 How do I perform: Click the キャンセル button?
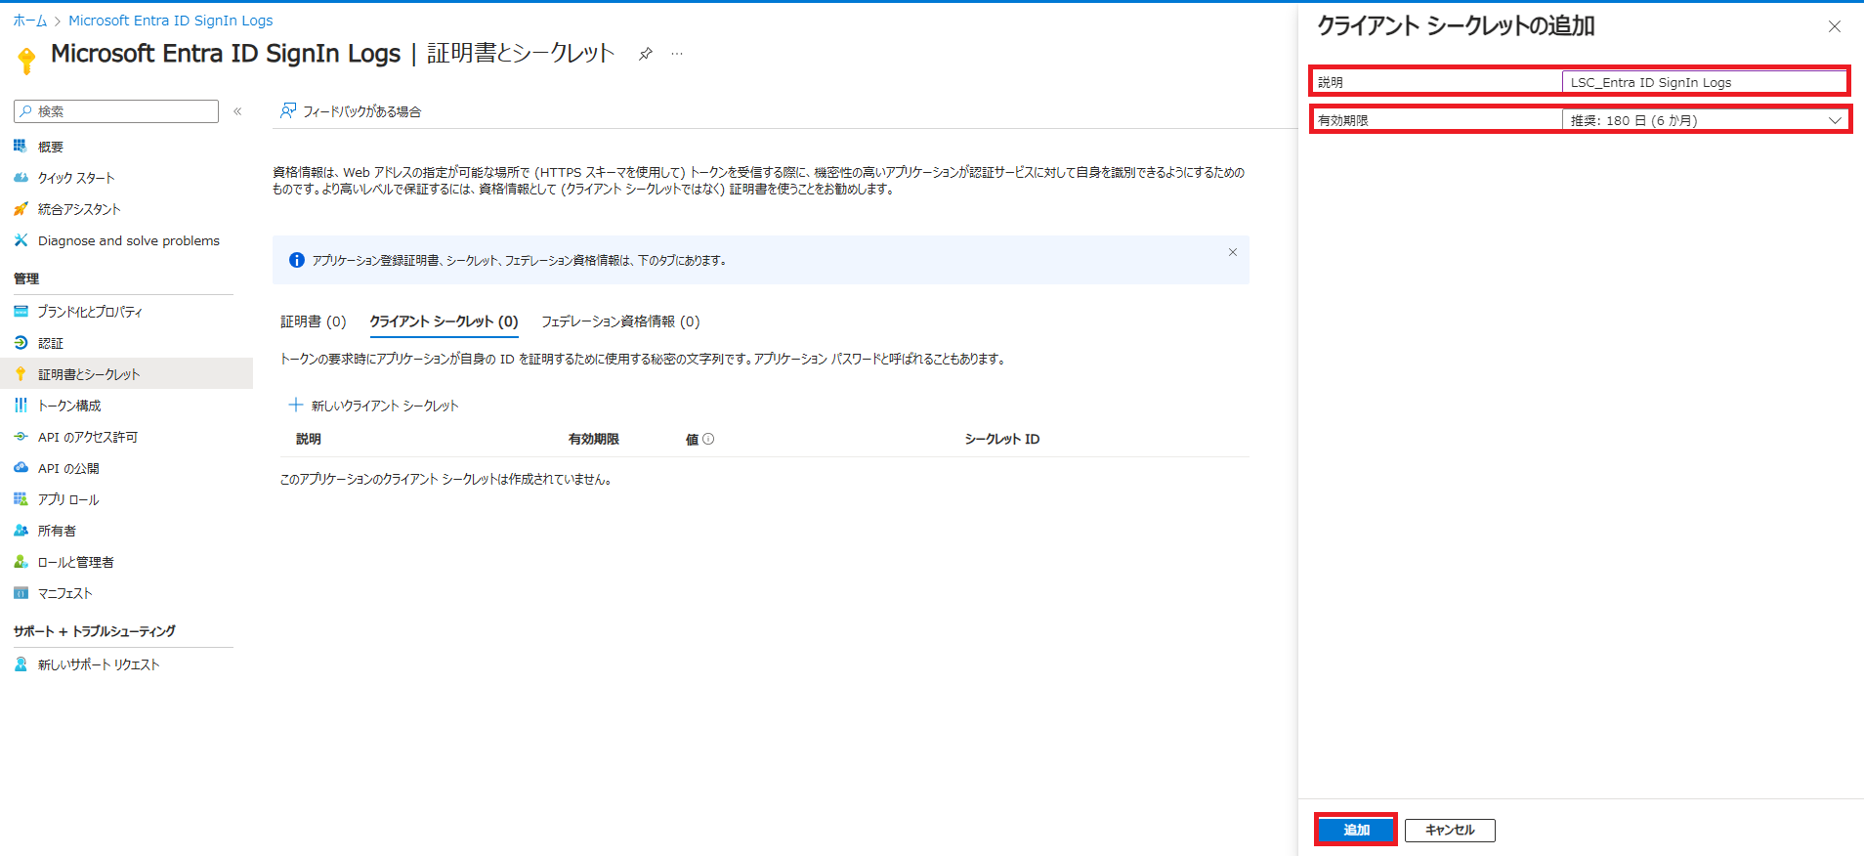coord(1450,830)
